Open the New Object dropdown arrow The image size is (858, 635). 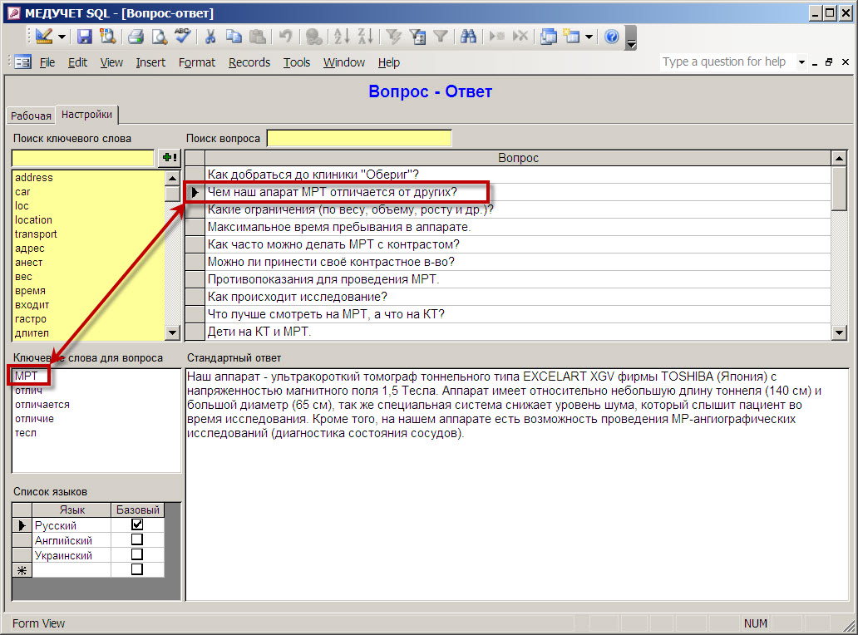[589, 37]
